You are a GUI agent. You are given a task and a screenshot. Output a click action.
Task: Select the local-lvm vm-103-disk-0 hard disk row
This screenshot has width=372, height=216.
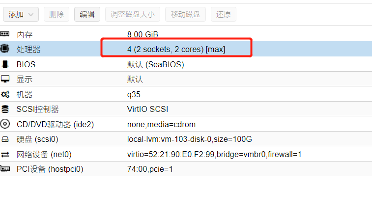[x=189, y=139]
